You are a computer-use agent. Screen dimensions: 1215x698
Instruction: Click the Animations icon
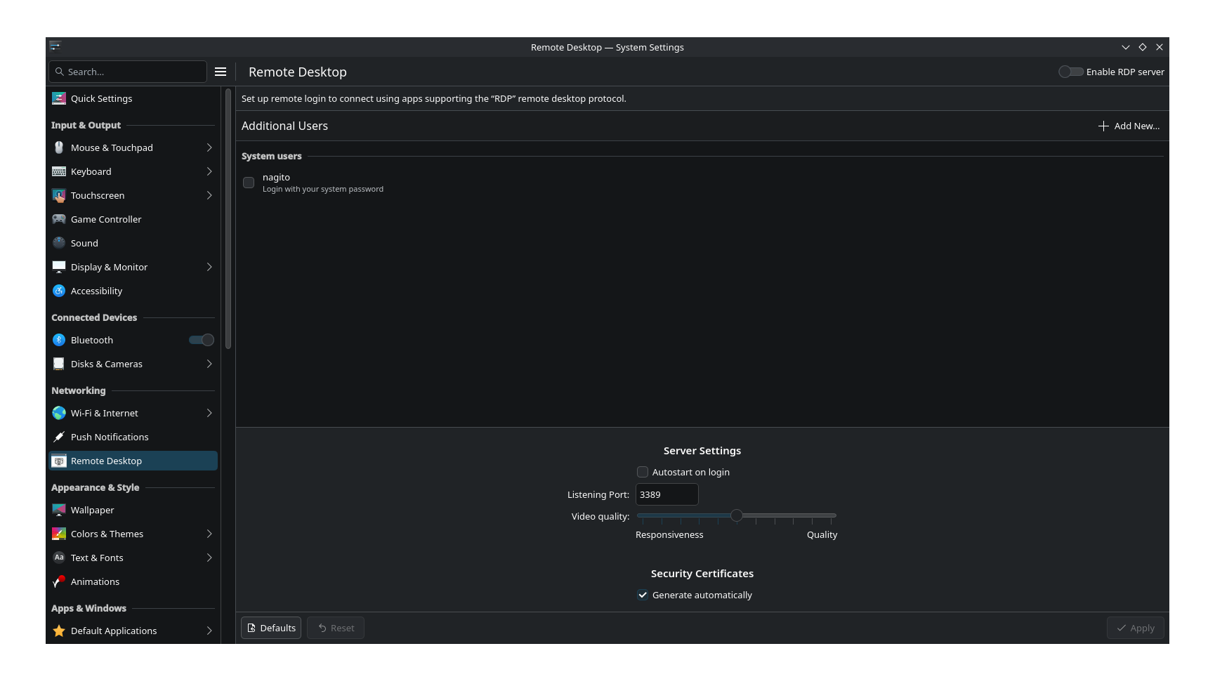59,582
